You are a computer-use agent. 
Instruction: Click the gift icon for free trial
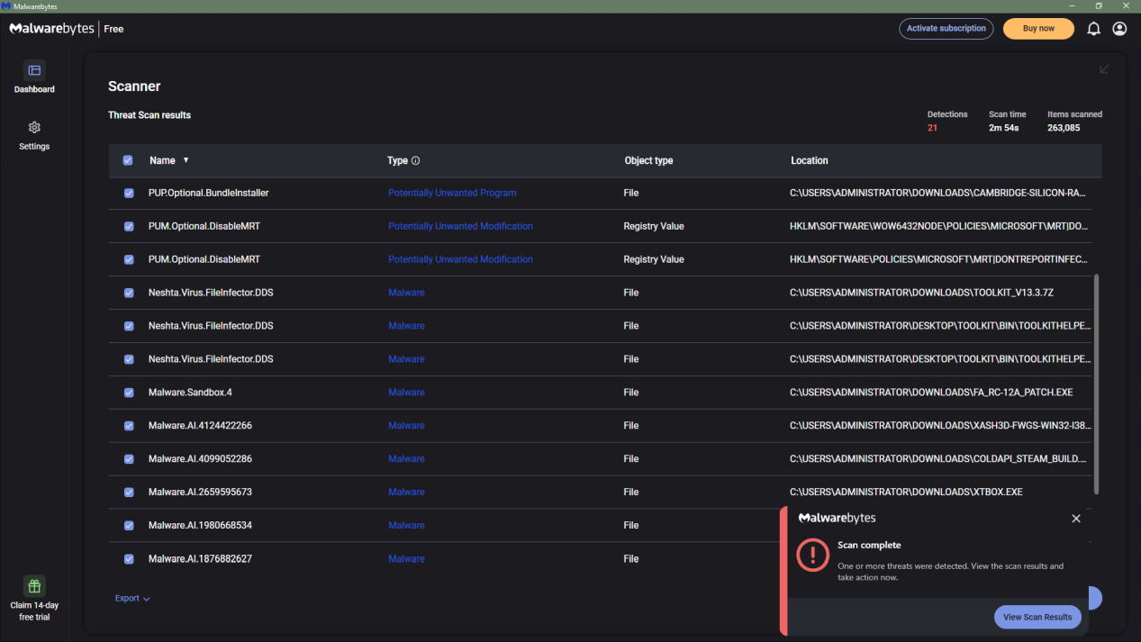point(34,586)
